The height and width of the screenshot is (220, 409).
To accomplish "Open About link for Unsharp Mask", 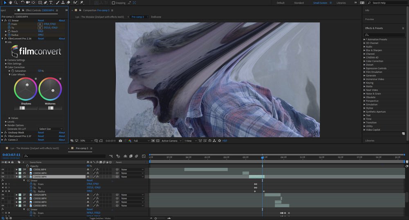I will [x=61, y=132].
